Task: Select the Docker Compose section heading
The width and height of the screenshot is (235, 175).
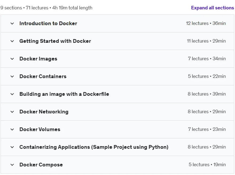Action: tap(41, 165)
